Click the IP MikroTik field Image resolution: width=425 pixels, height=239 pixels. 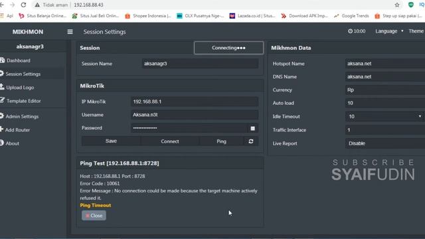tap(195, 102)
